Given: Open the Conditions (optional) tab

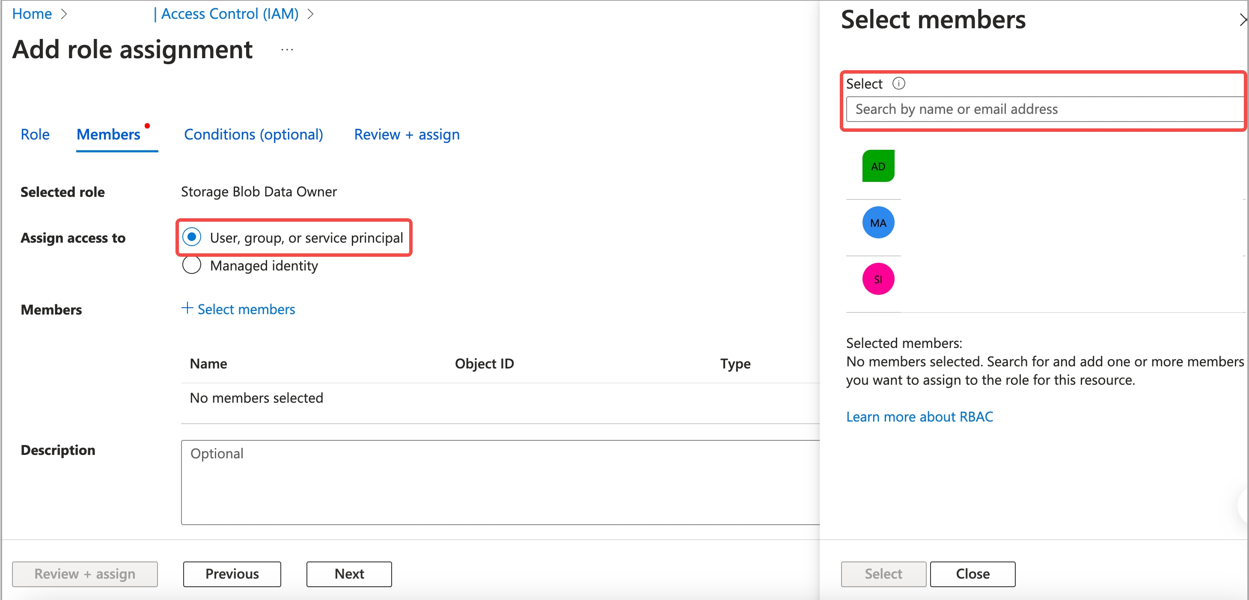Looking at the screenshot, I should pos(253,134).
